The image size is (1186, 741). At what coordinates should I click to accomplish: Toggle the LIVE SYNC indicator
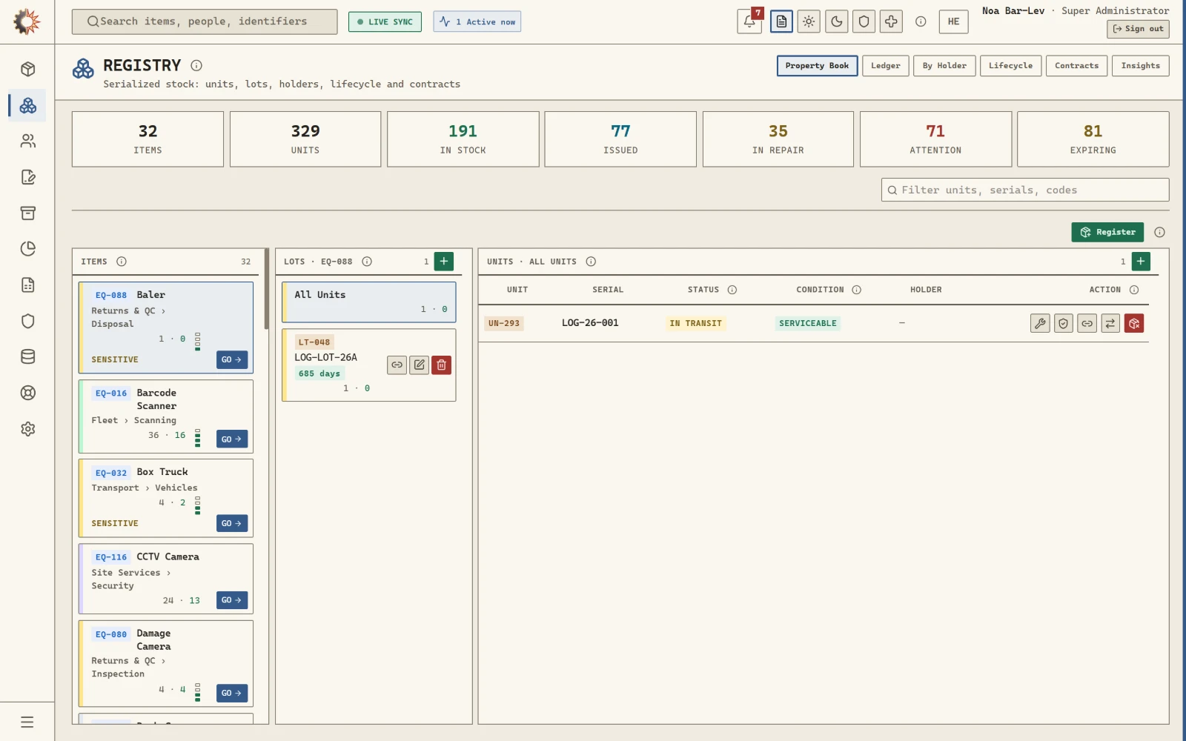385,21
